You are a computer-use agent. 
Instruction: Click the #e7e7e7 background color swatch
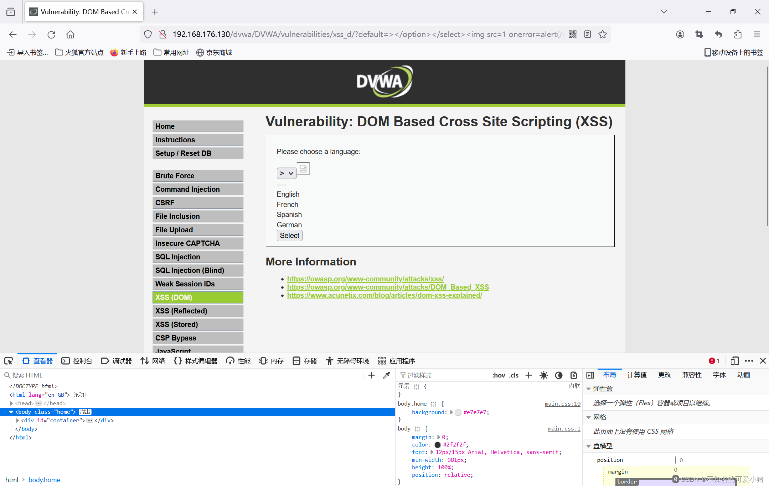[458, 412]
